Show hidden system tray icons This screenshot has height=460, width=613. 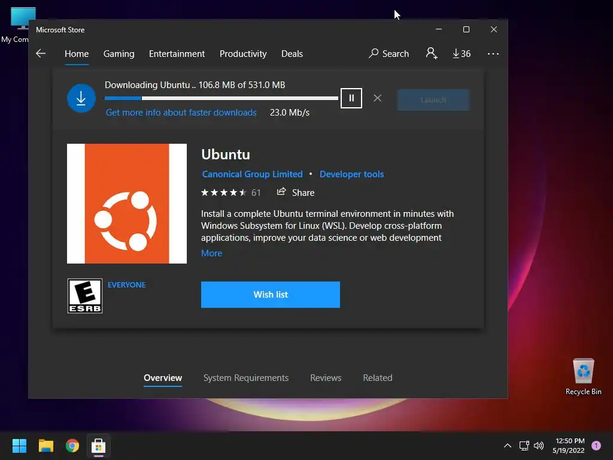508,446
